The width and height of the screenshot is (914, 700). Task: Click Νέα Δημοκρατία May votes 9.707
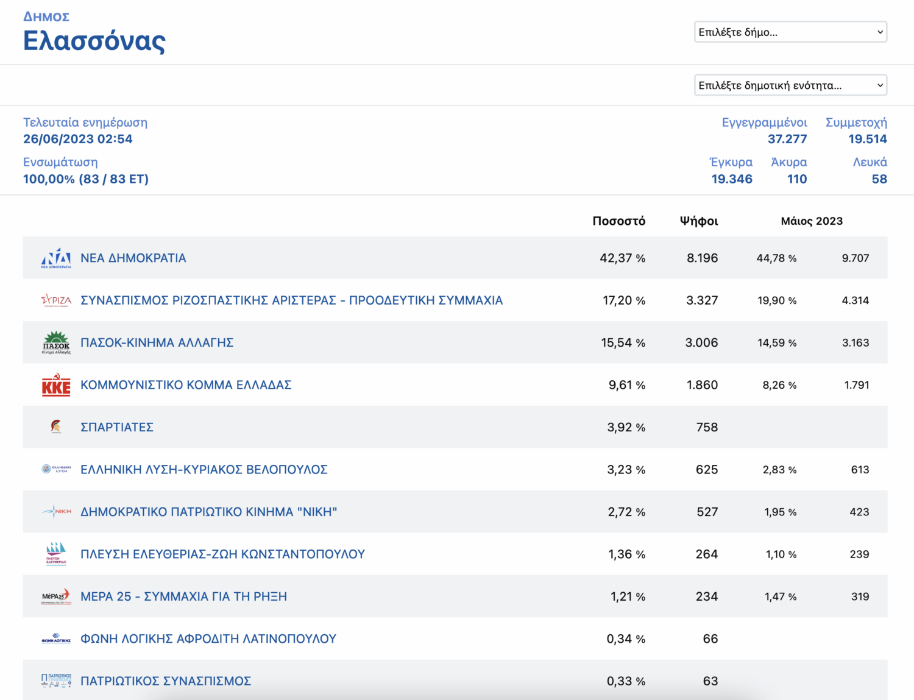[x=856, y=258]
